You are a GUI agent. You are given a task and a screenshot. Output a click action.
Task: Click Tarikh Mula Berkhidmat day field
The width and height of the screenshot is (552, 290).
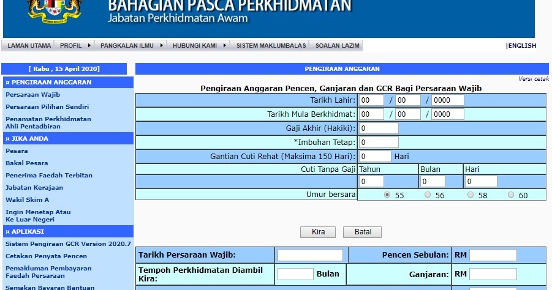[x=371, y=114]
